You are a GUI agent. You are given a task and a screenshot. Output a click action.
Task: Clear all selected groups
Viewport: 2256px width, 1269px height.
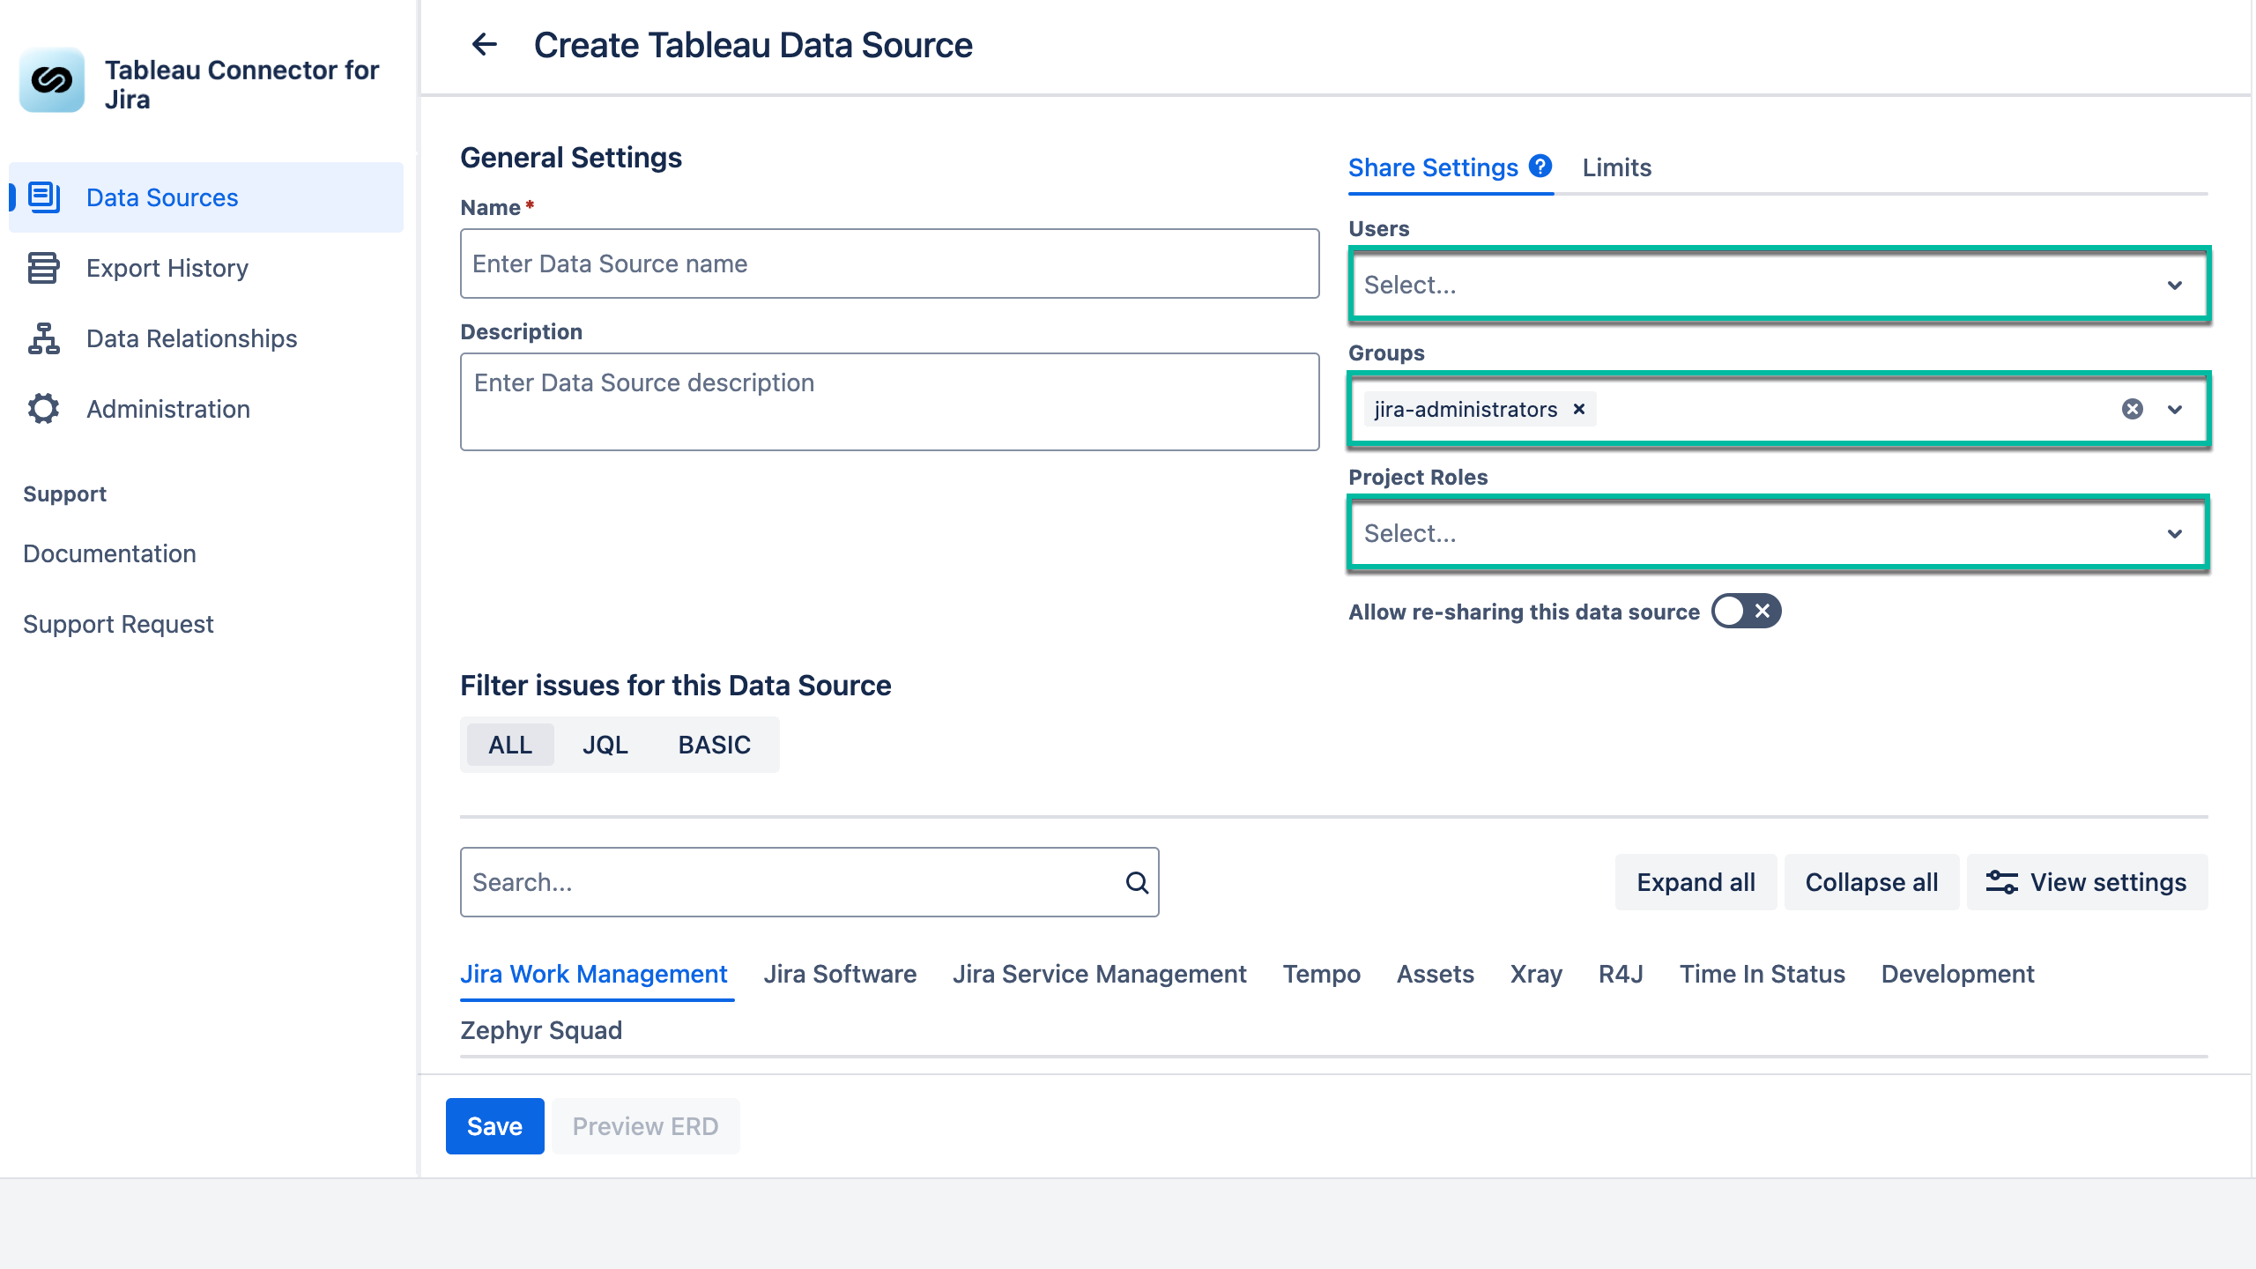coord(2132,409)
